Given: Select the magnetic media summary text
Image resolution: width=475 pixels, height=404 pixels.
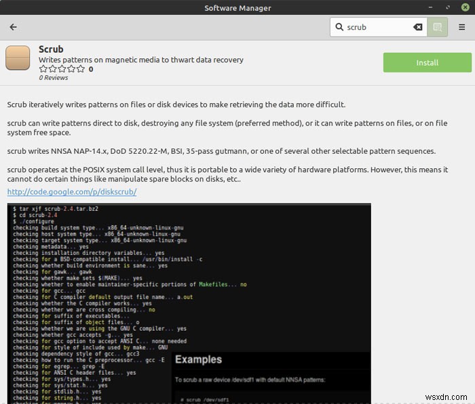Looking at the screenshot, I should pyautogui.click(x=141, y=60).
